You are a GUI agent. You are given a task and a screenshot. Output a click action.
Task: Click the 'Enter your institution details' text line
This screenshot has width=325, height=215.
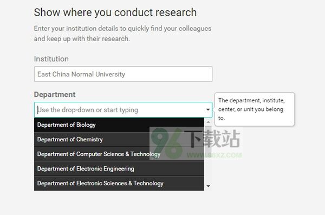(123, 28)
